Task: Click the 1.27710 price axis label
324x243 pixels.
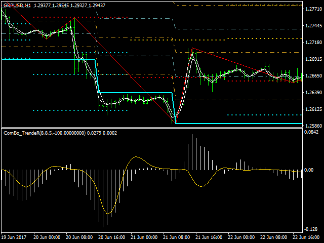Action: click(x=312, y=10)
